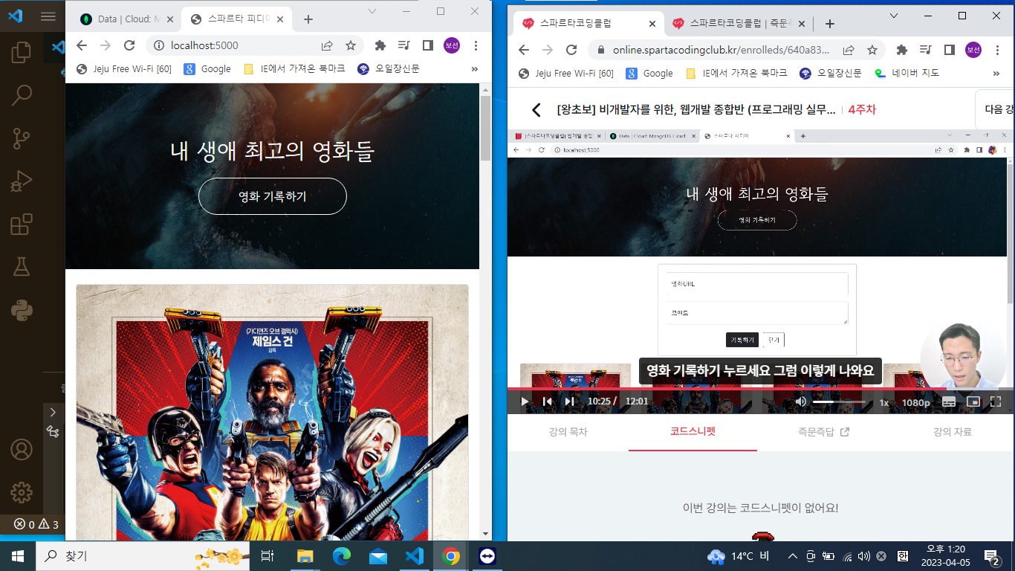1015x571 pixels.
Task: Bookmark Sparta page with star icon
Action: click(872, 50)
